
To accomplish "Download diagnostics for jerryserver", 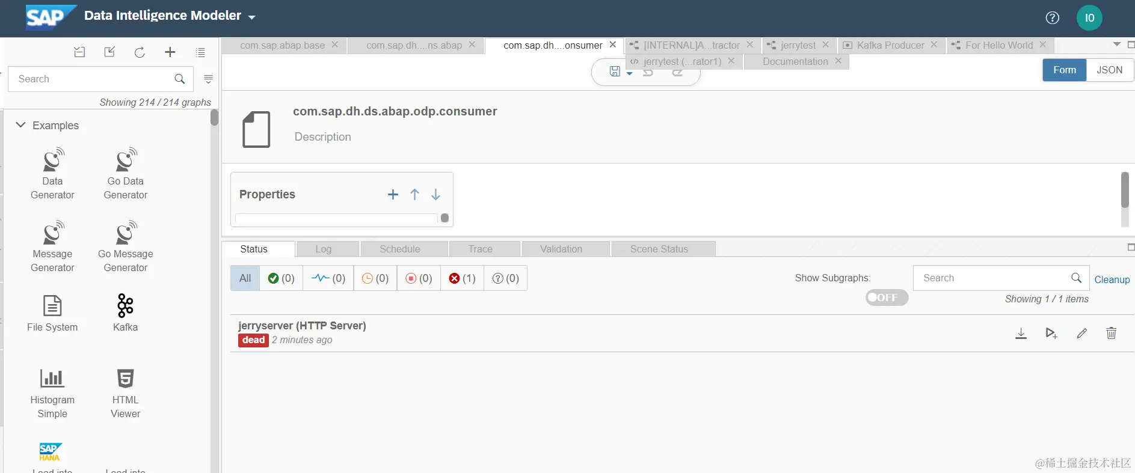I will (x=1021, y=334).
